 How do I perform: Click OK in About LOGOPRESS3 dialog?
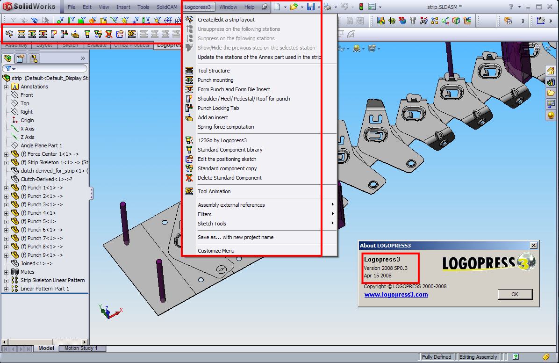click(x=515, y=294)
